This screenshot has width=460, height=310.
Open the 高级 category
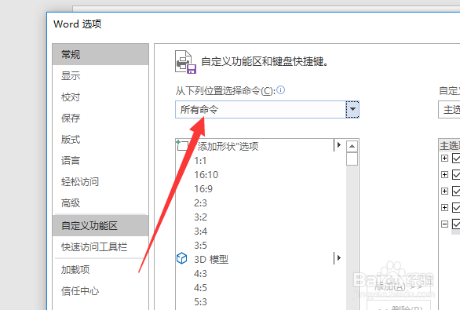pyautogui.click(x=100, y=202)
